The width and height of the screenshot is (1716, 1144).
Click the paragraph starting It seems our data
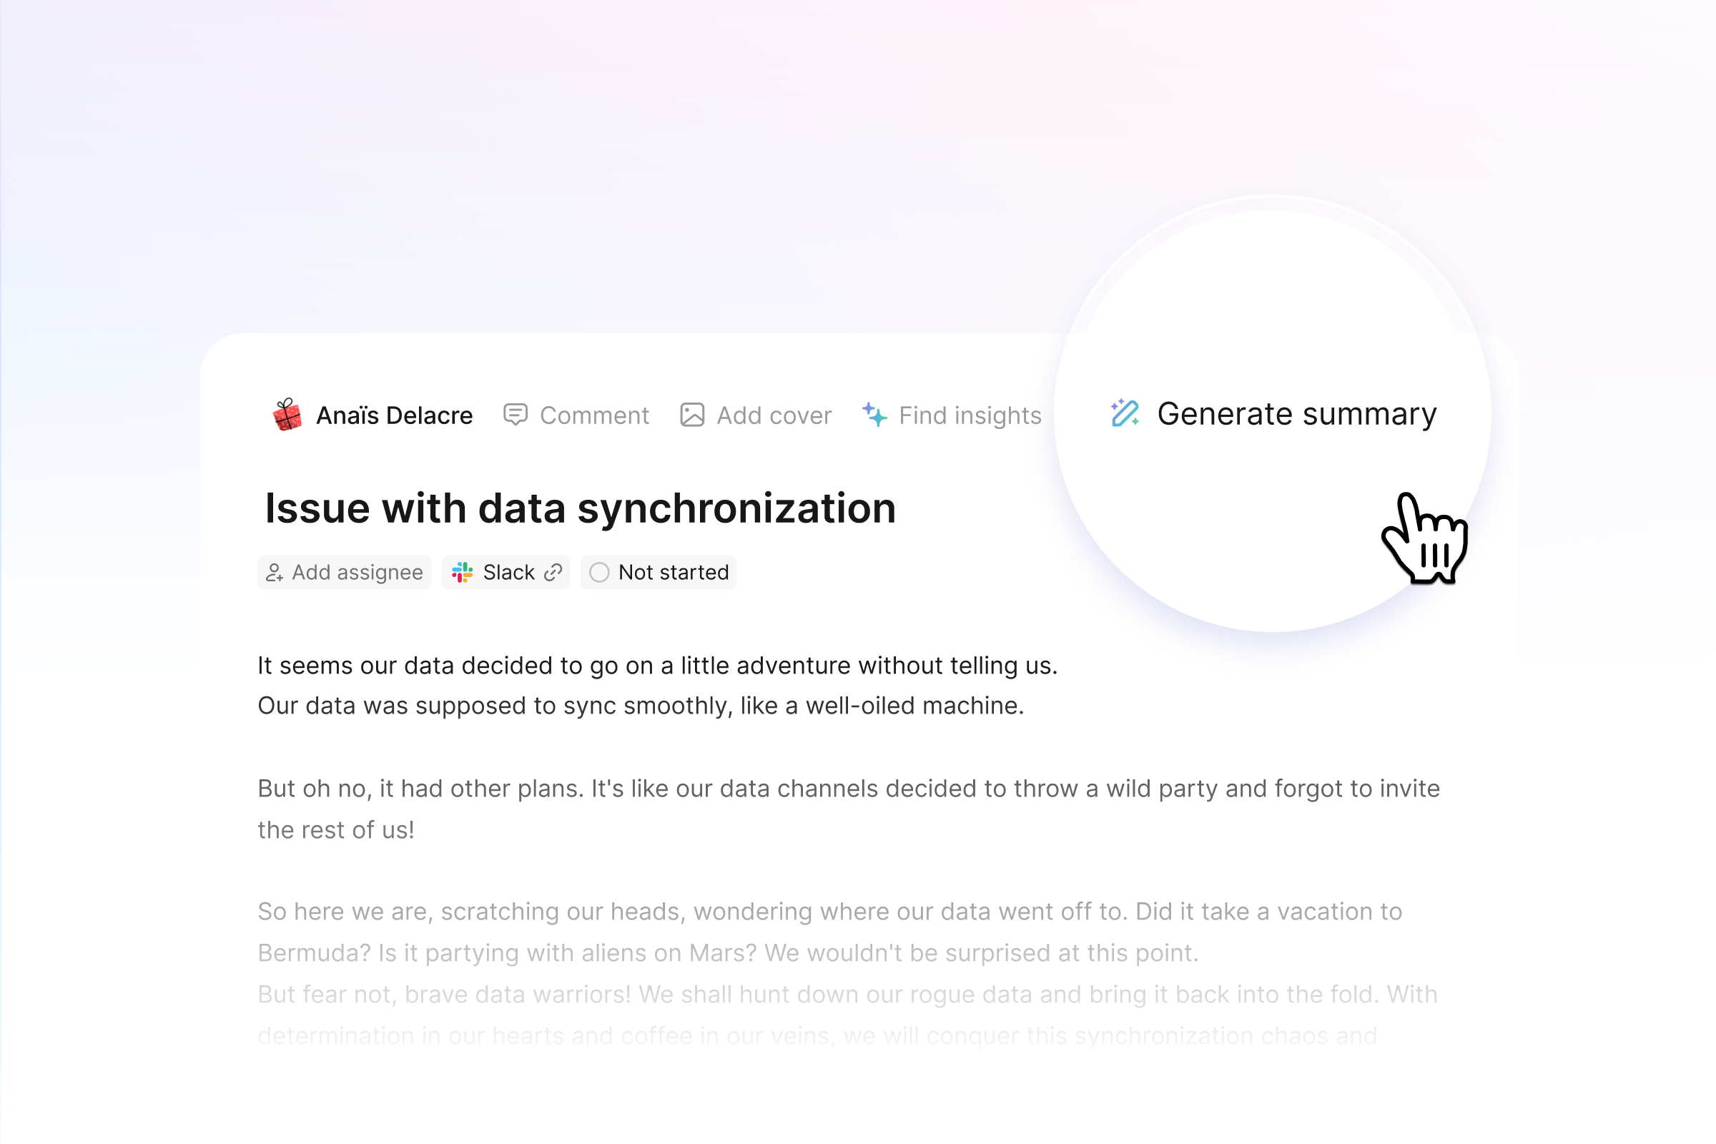click(657, 686)
